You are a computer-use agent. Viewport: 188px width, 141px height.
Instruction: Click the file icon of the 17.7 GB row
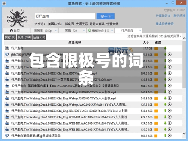(7, 48)
